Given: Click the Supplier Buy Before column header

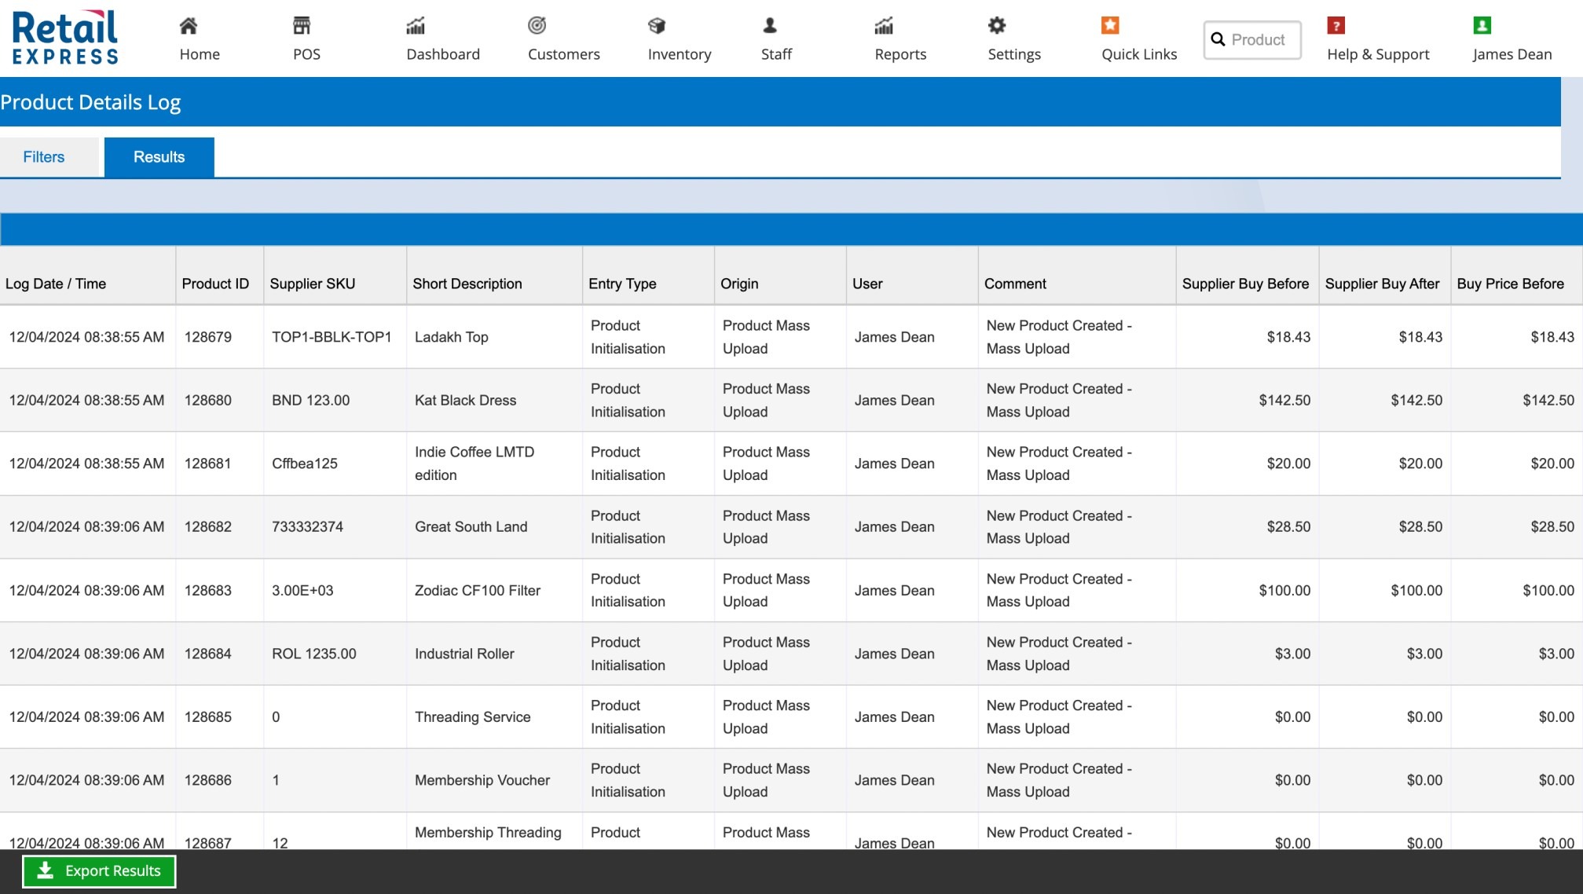Looking at the screenshot, I should (x=1245, y=284).
